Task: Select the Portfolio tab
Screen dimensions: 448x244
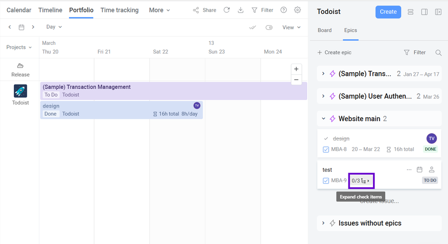Action: coord(81,10)
